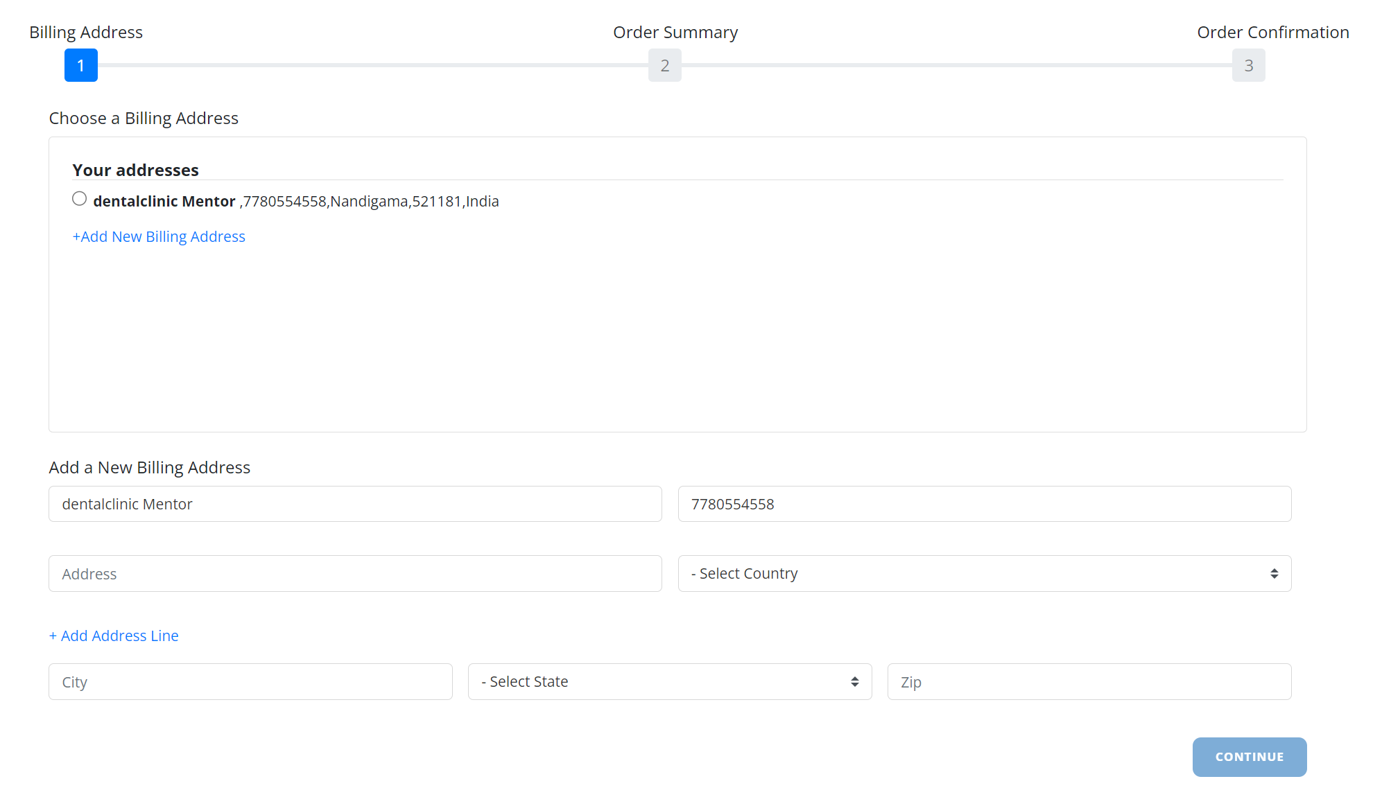Click into the Zip input field

pos(1089,681)
